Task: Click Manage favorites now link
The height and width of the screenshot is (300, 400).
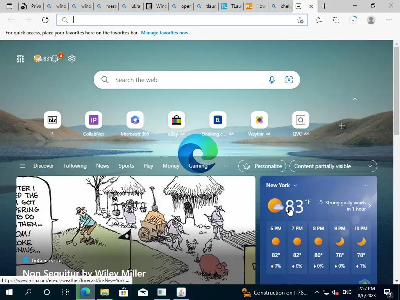Action: pos(164,33)
